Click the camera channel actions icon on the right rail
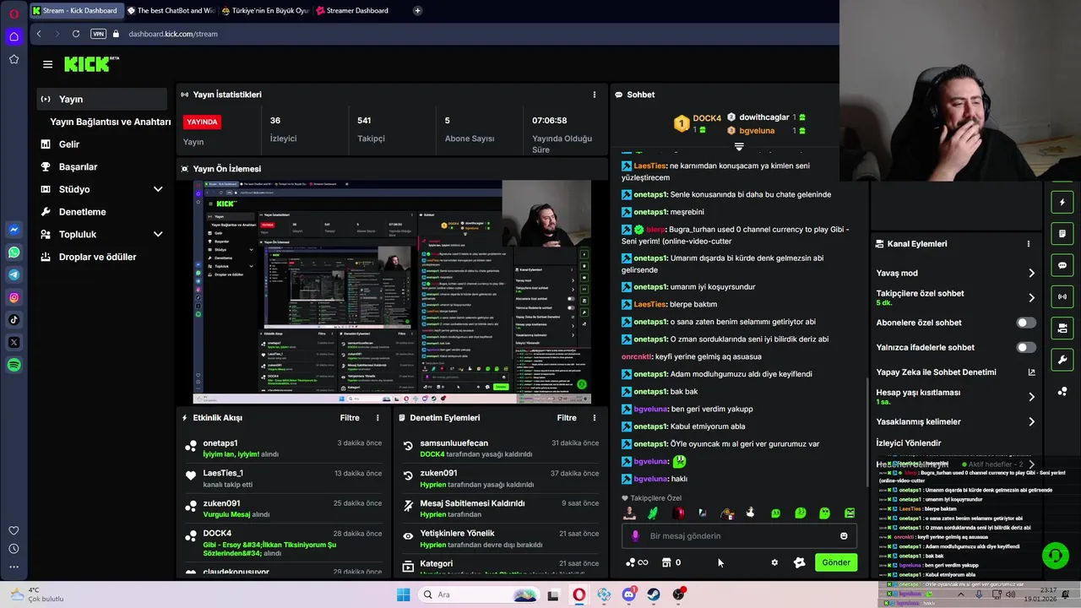This screenshot has width=1081, height=608. pos(1062,328)
